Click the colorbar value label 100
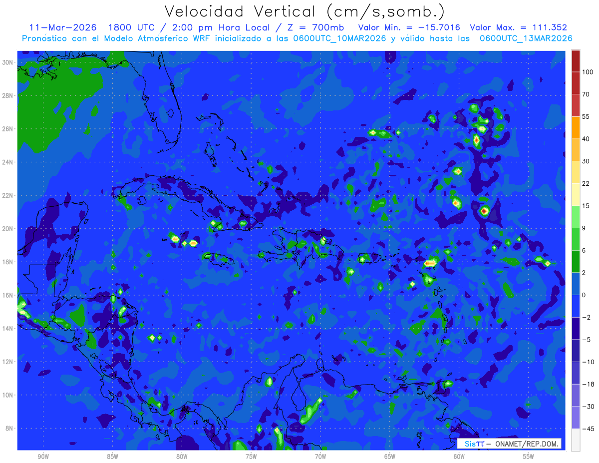This screenshot has height=463, width=599. coord(588,72)
